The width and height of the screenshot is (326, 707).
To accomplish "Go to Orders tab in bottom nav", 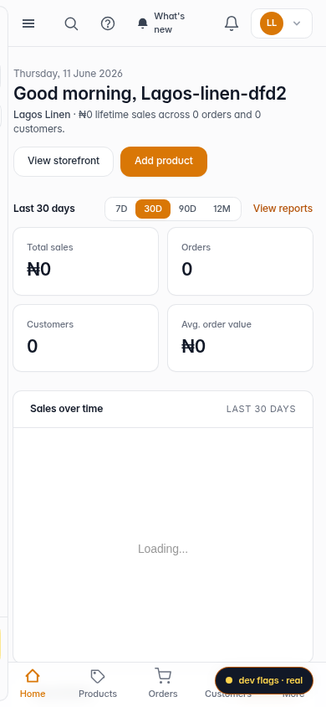I will coord(163,683).
